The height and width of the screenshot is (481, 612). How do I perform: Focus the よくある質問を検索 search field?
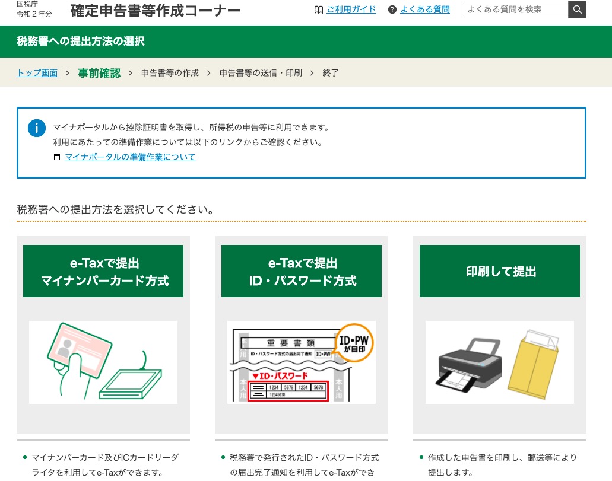pyautogui.click(x=515, y=9)
